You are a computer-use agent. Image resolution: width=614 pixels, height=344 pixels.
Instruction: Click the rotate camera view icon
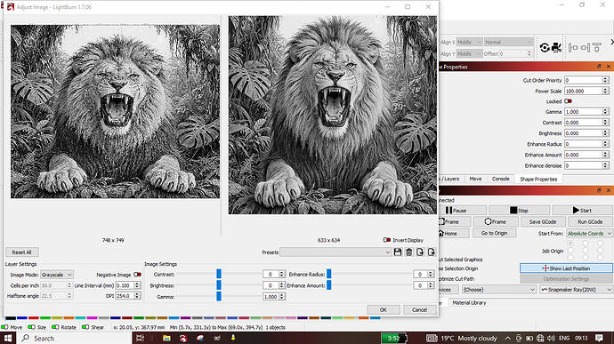[545, 48]
